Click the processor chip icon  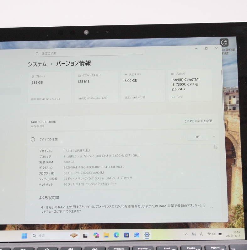tap(173, 74)
